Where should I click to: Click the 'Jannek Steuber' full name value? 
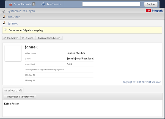pyautogui.click(x=76, y=53)
